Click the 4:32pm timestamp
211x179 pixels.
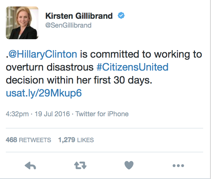click(17, 114)
